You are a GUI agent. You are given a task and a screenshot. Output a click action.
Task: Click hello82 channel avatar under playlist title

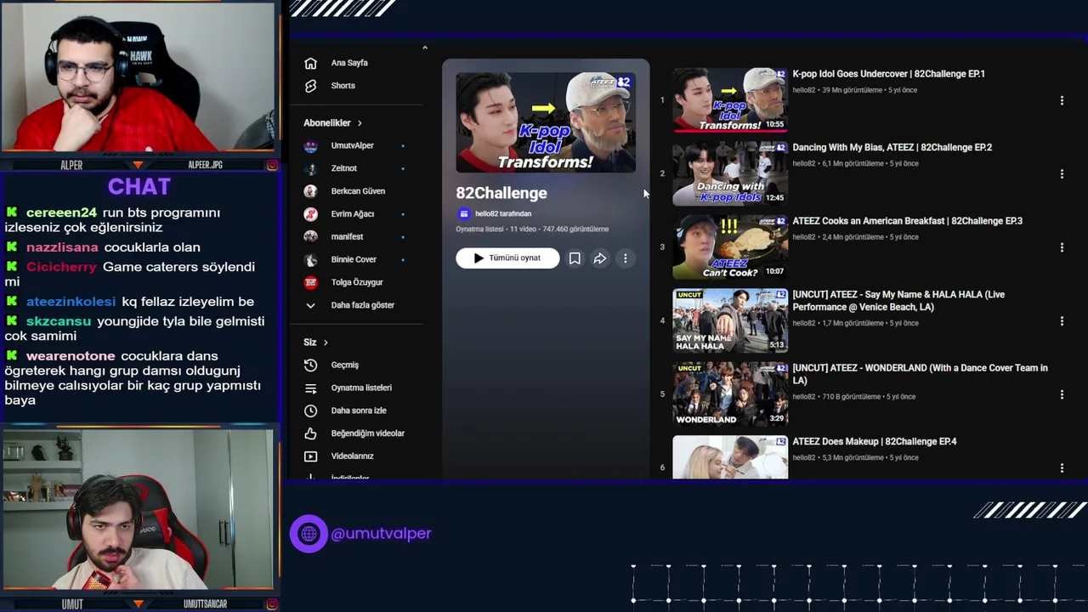(463, 214)
